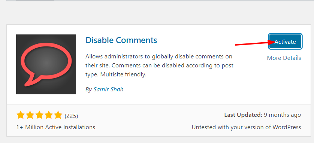Click the fifth rating star
The image size is (314, 143).
(58, 115)
